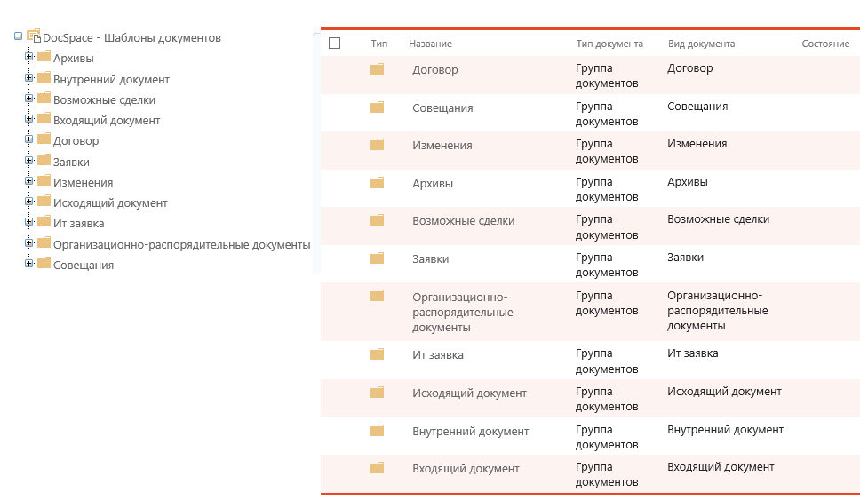This screenshot has height=500, width=860.
Task: Click folder icon beside Совещания in tree
Action: click(x=44, y=263)
